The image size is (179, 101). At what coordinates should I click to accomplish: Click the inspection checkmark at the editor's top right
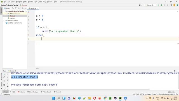(178, 12)
